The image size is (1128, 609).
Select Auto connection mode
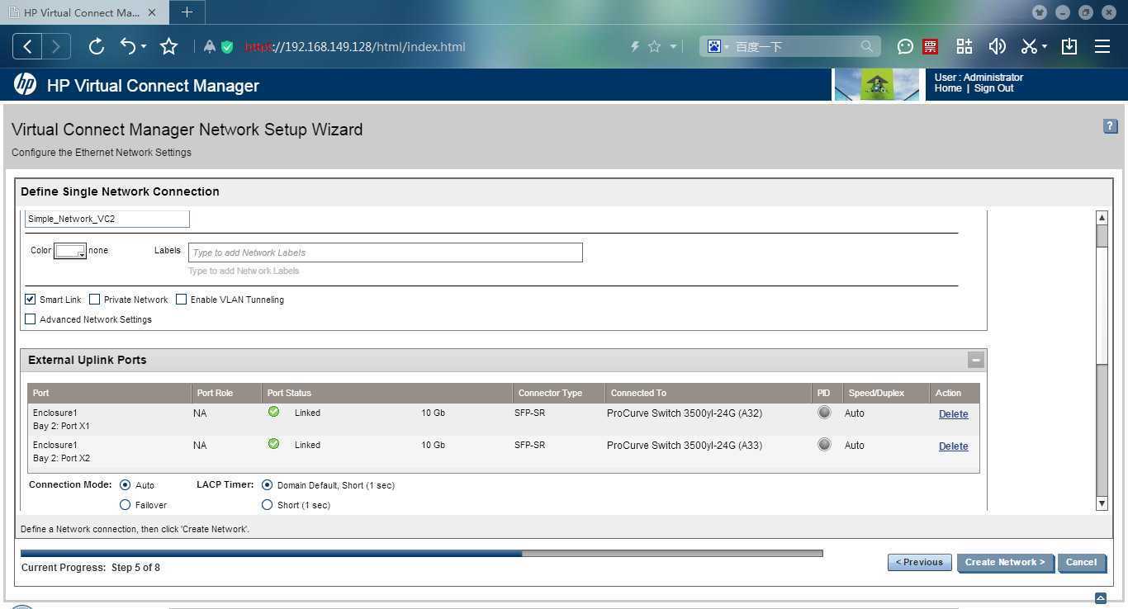tap(126, 485)
